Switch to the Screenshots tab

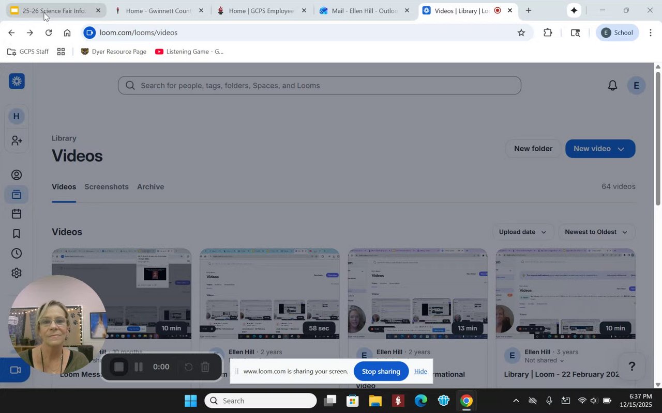107,187
